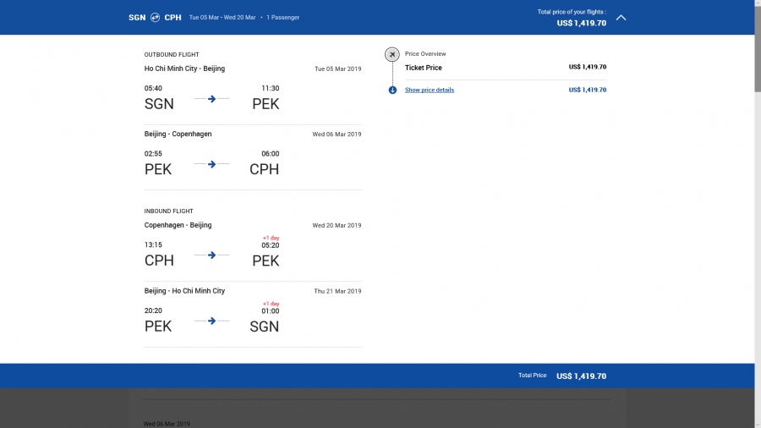Click the round-trip arrows icon between SGN and CPH
This screenshot has width=761, height=428.
pos(155,17)
